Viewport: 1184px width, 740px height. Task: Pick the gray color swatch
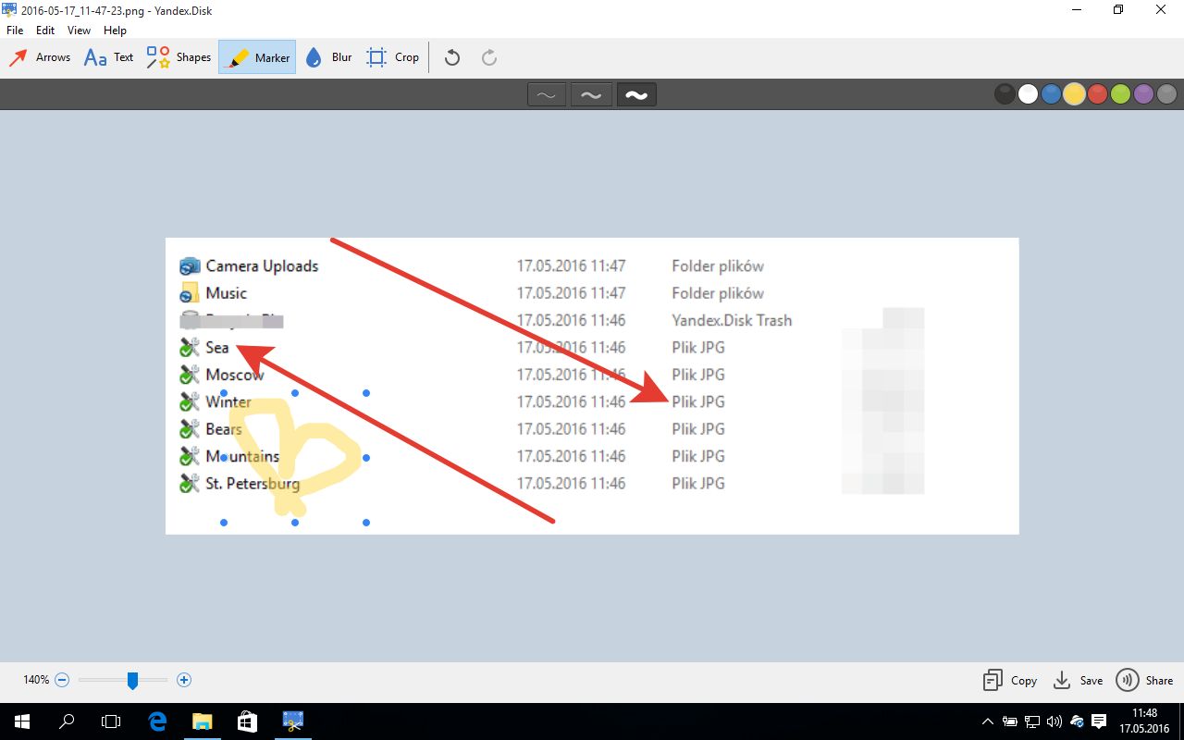coord(1166,94)
